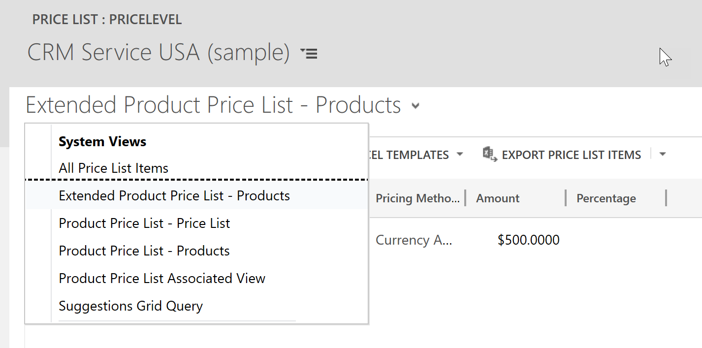Sort by the Percentage column header
The height and width of the screenshot is (348, 702).
pyautogui.click(x=606, y=198)
